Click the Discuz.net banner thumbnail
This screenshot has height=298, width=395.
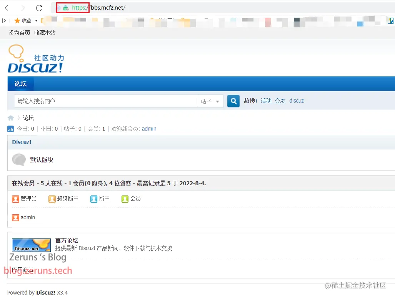tap(31, 245)
